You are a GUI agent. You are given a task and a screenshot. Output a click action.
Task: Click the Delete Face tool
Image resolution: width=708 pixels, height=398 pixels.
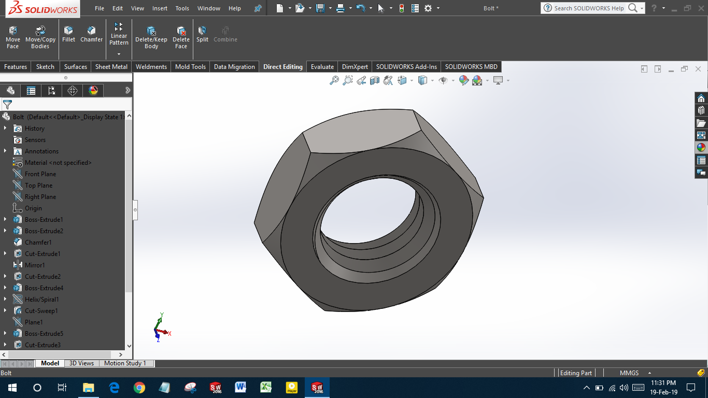point(181,37)
